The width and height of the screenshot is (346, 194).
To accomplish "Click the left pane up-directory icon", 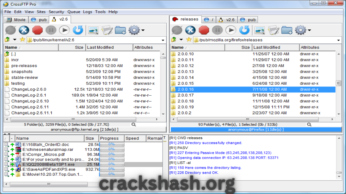I will click(7, 40).
